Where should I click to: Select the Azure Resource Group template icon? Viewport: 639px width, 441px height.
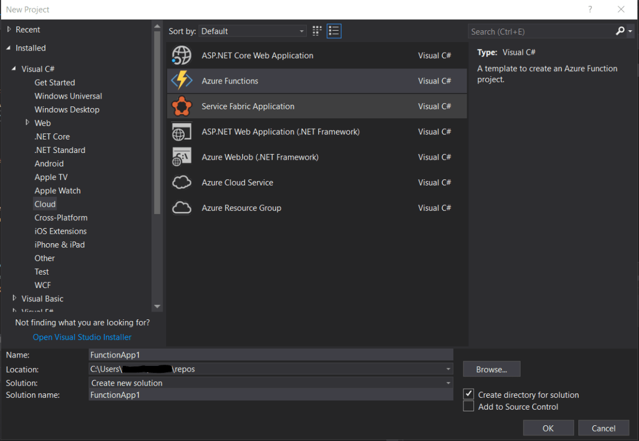coord(181,207)
